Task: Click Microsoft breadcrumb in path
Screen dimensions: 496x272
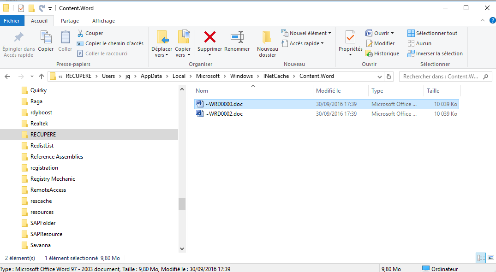Action: (x=208, y=76)
